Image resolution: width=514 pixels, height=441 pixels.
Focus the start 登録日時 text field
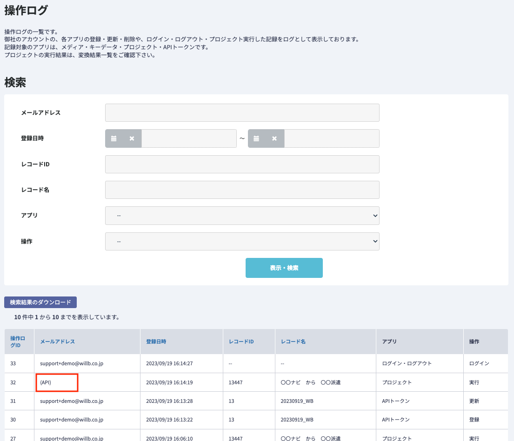point(189,138)
